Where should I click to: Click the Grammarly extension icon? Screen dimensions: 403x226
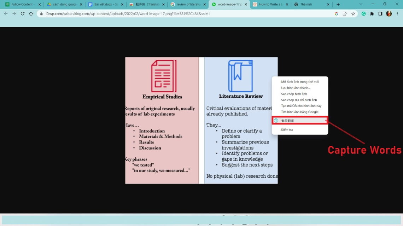pyautogui.click(x=364, y=14)
